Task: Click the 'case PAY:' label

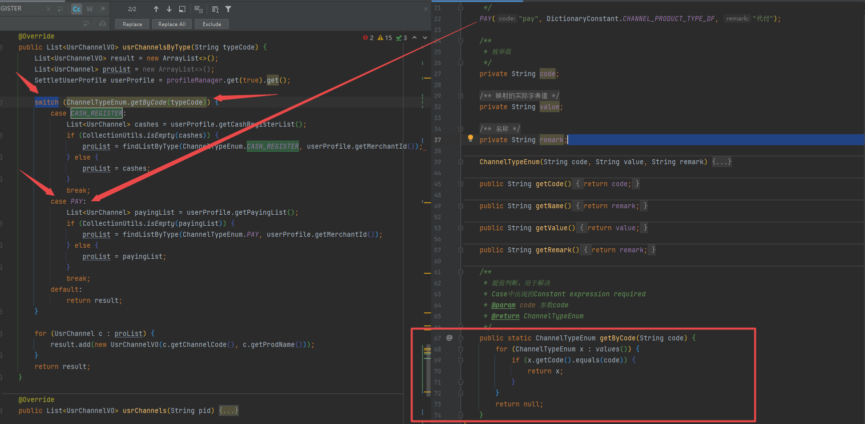Action: (x=69, y=201)
